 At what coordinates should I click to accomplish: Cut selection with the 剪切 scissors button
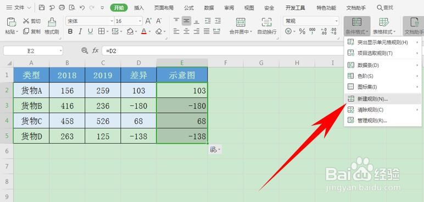click(32, 21)
